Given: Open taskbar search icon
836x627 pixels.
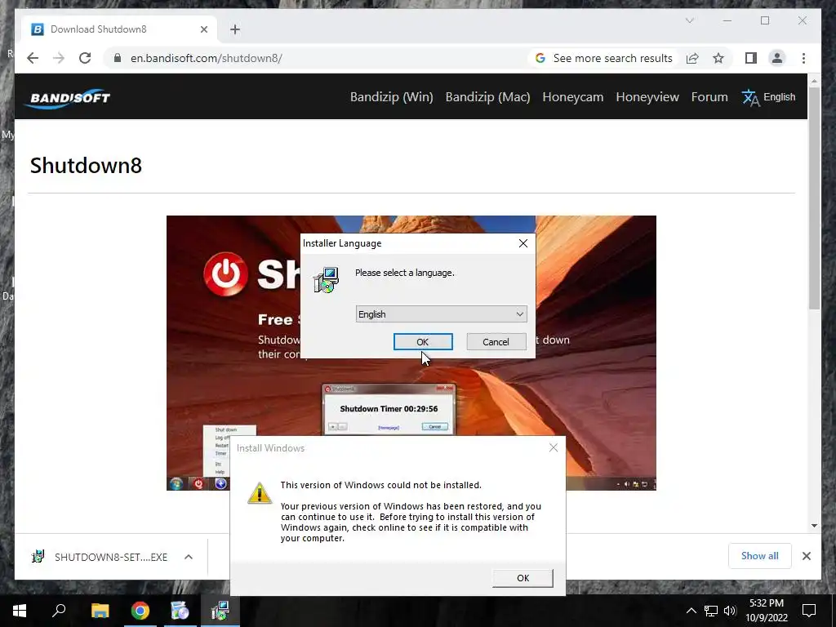Looking at the screenshot, I should (59, 611).
